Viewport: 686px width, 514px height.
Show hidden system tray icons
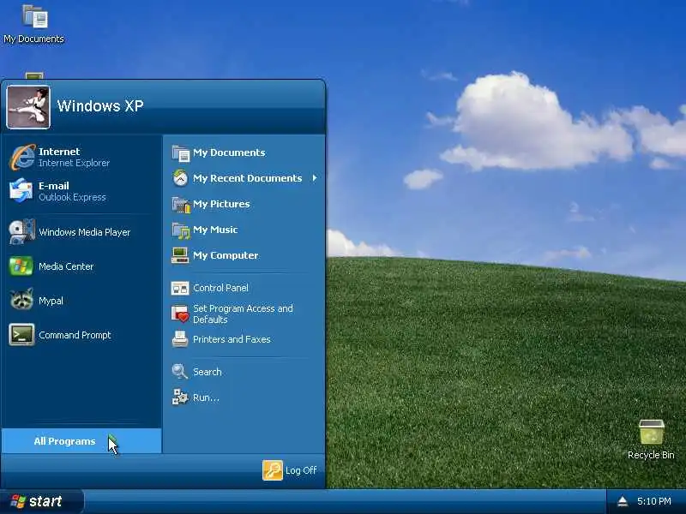[x=623, y=501]
